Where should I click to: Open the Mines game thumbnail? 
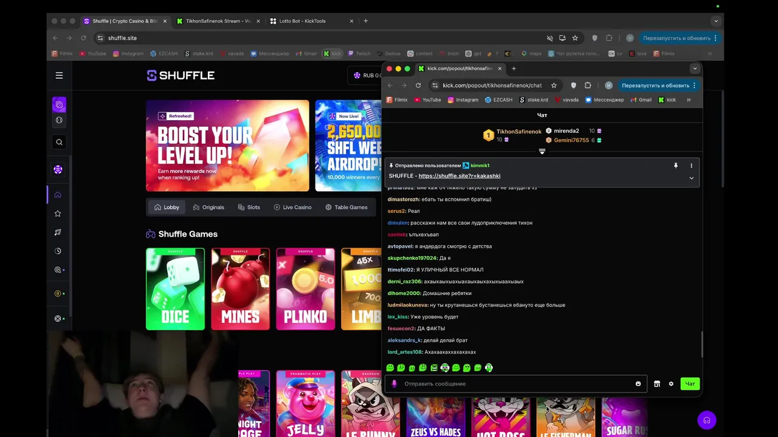[240, 289]
